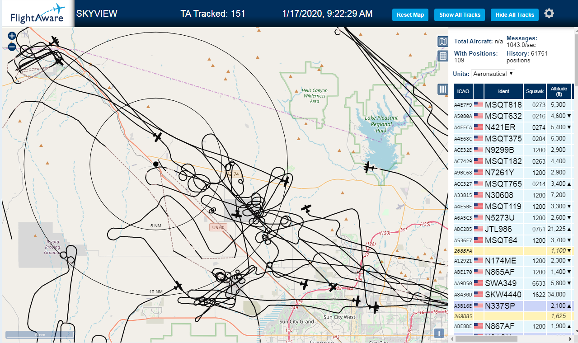The image size is (578, 343).
Task: Click the SKYVIEW title text
Action: [x=97, y=14]
